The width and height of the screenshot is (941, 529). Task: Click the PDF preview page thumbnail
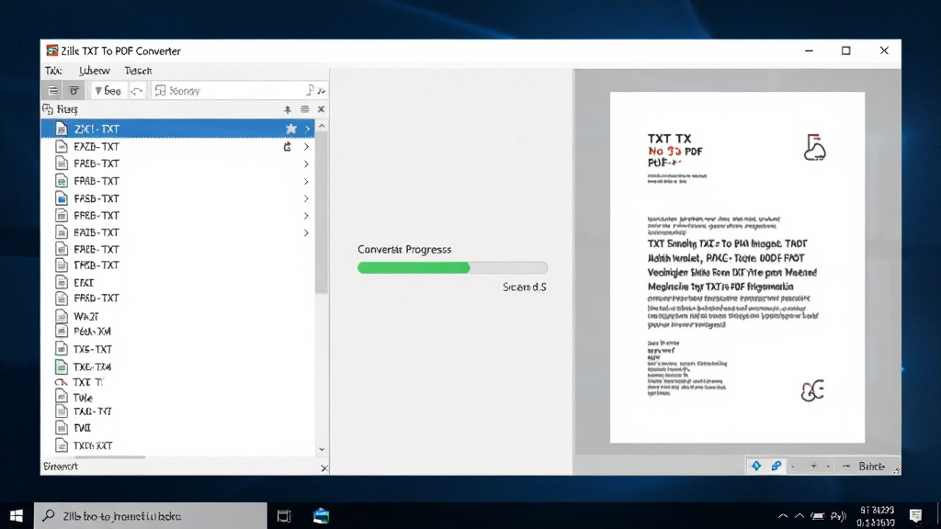coord(738,267)
